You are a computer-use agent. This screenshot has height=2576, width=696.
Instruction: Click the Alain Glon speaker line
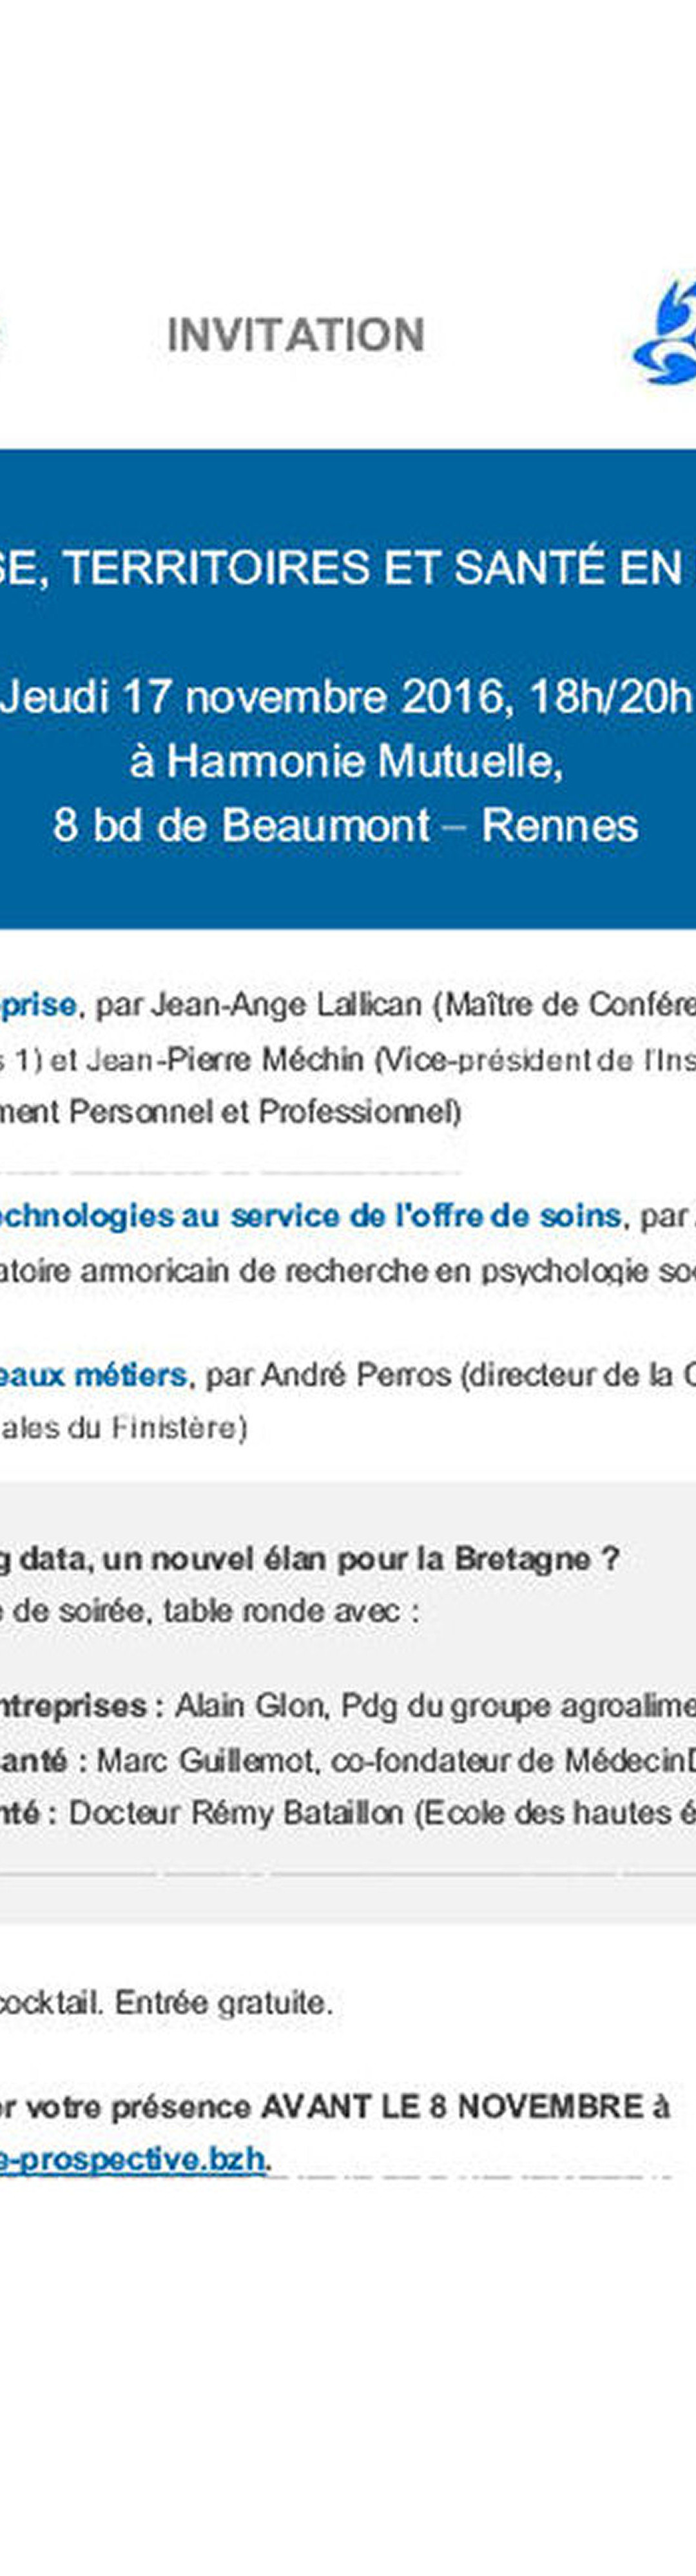[x=348, y=1705]
